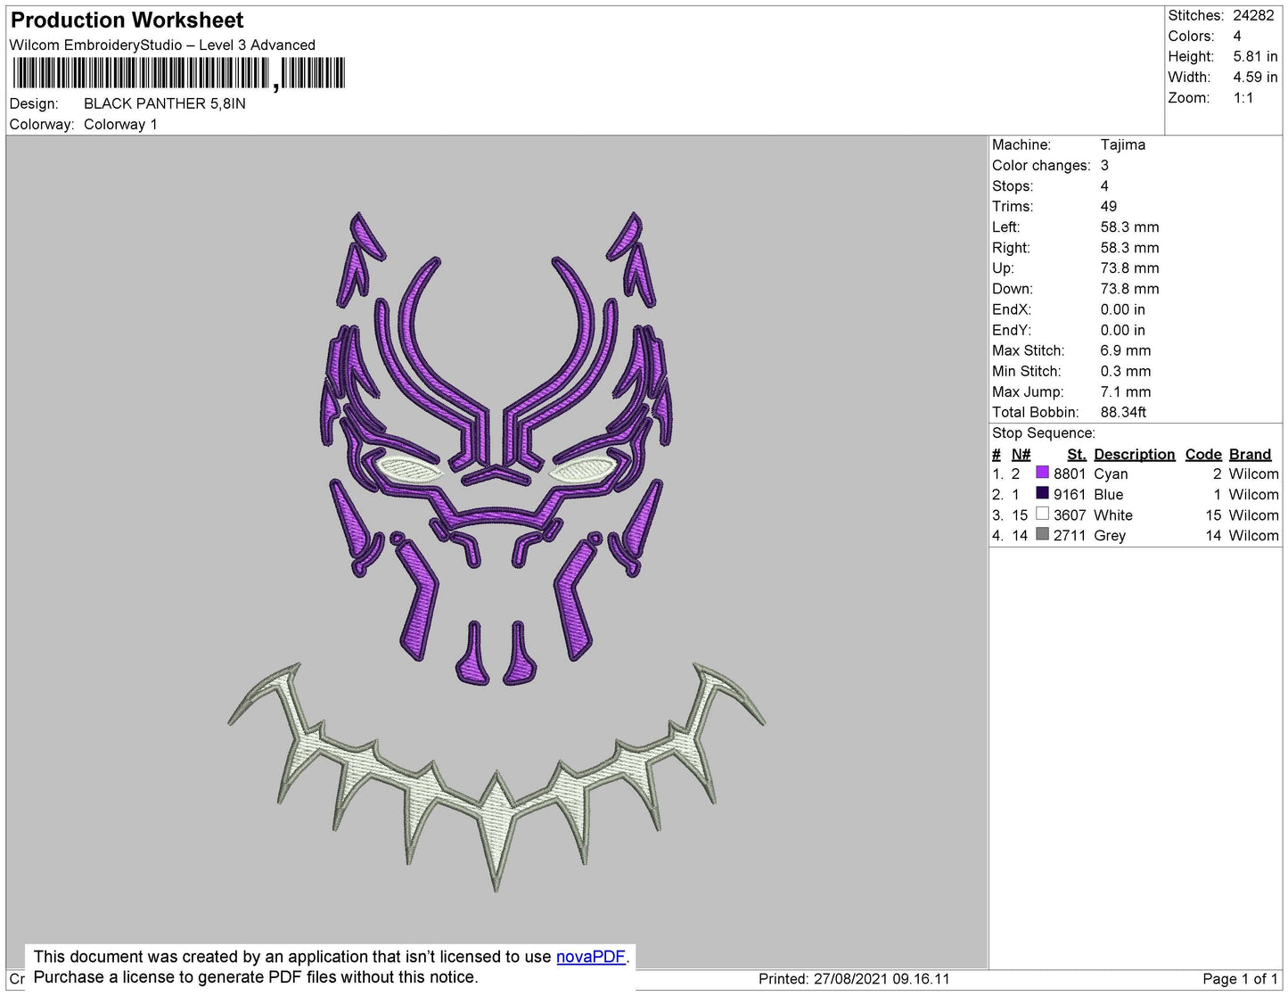Select the Min Stitch value "0.3 mm"
The image size is (1288, 996).
click(1126, 371)
